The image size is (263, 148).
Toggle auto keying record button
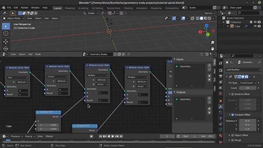91,136
